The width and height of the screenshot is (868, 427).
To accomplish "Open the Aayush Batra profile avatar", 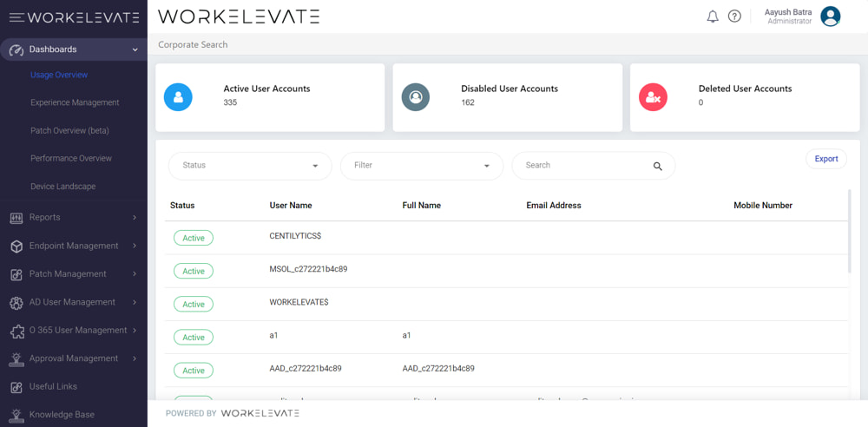I will (831, 16).
